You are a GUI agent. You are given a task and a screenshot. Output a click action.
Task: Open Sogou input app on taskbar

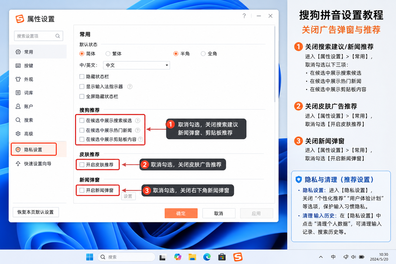click(238, 257)
